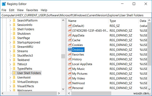Open the Favorites menu
The image size is (152, 96).
(32, 10)
